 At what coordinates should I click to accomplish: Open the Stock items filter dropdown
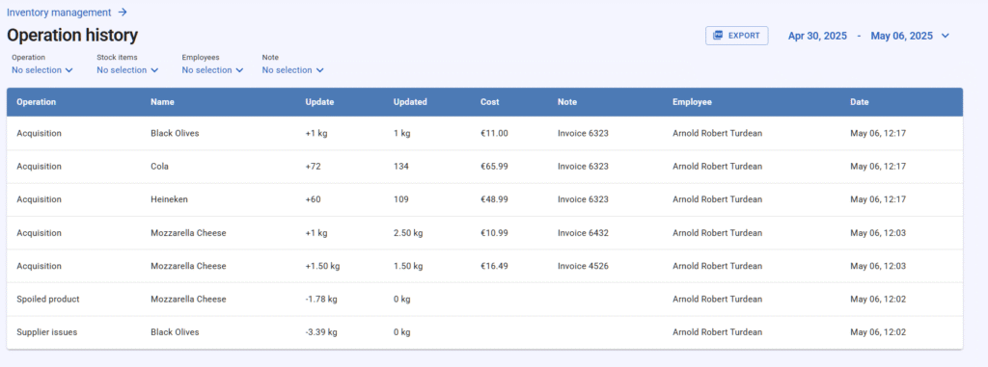coord(127,70)
